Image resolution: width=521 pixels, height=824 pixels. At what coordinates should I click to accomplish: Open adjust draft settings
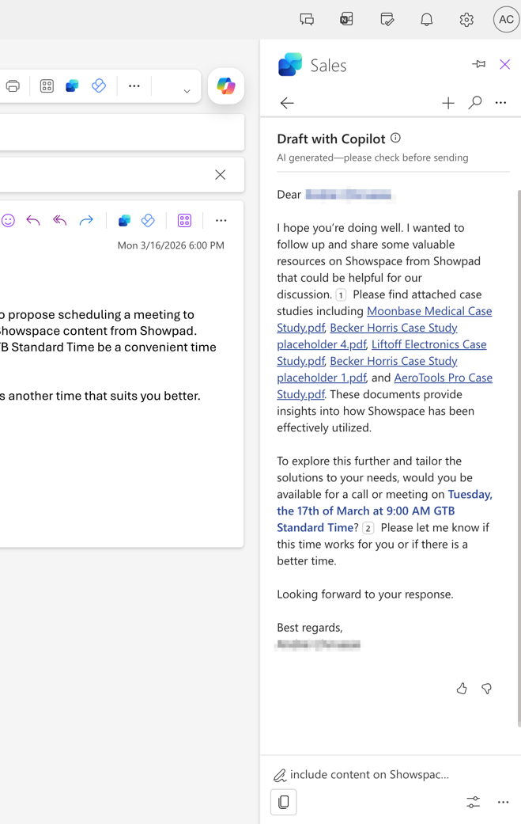tap(473, 802)
